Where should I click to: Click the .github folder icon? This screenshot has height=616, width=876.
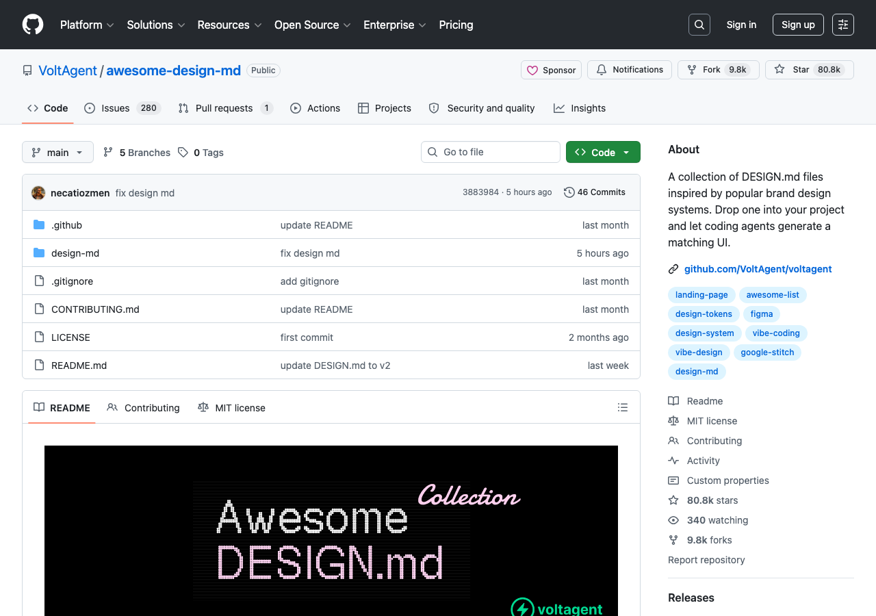(x=39, y=225)
